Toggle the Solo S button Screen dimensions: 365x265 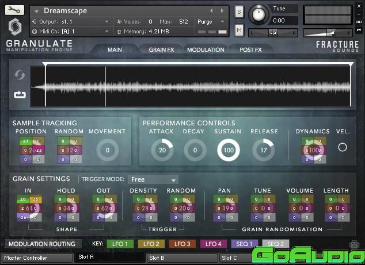pyautogui.click(x=239, y=11)
